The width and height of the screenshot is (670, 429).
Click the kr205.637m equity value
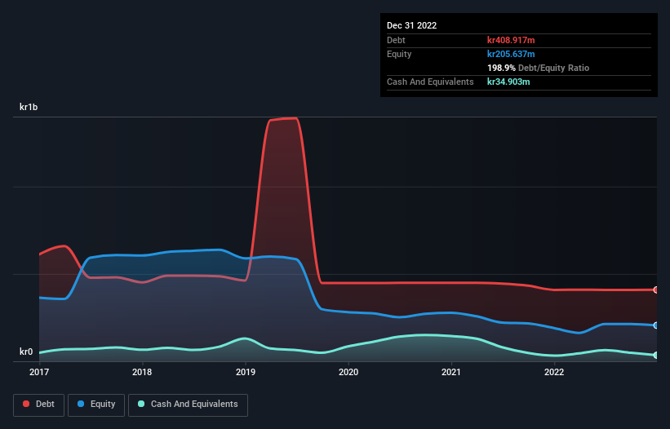pyautogui.click(x=511, y=54)
